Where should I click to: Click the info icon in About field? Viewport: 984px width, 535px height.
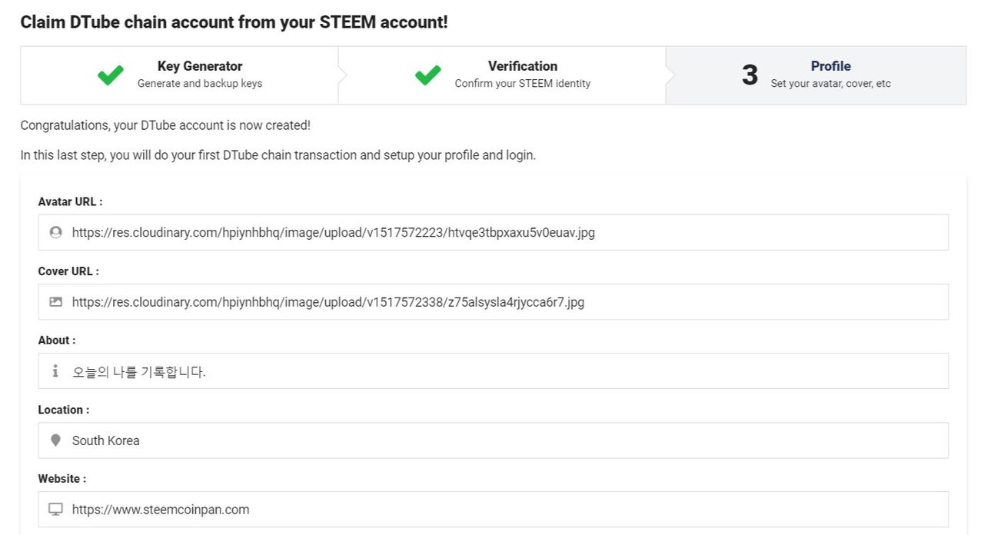click(x=55, y=371)
